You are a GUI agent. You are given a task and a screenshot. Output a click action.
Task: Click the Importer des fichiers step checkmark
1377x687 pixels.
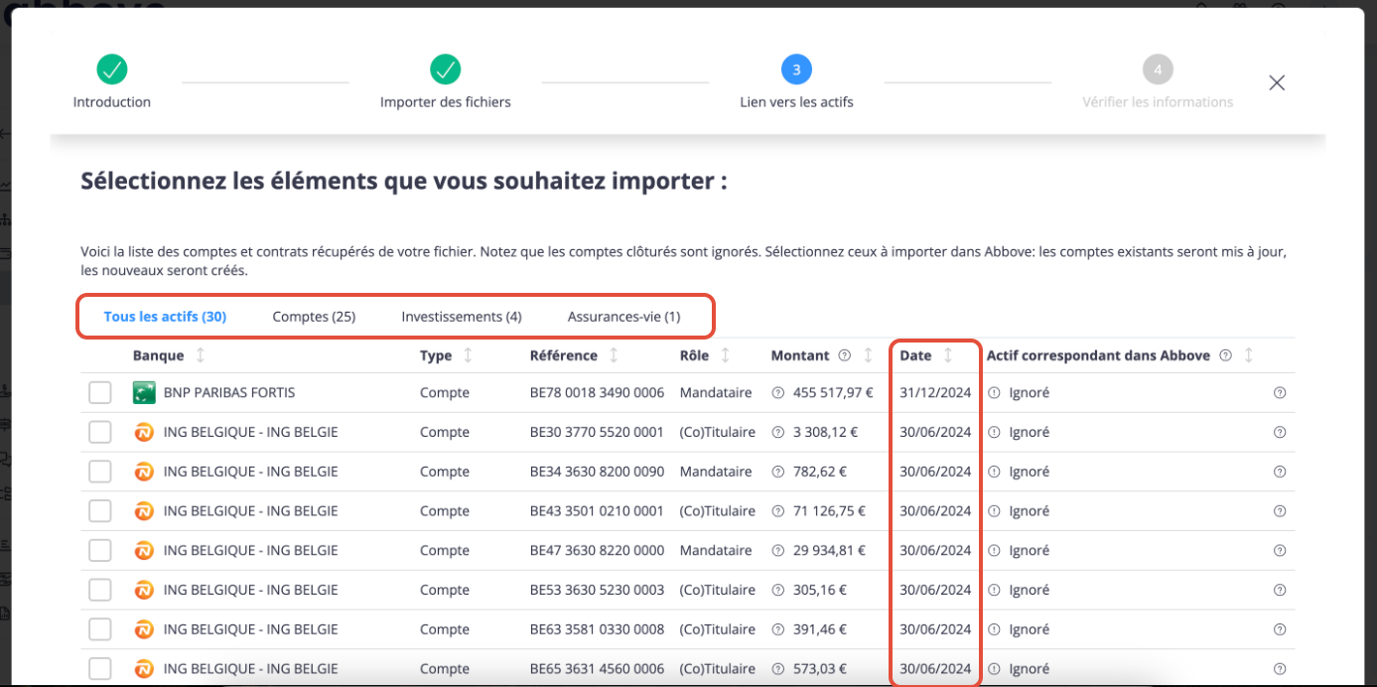click(446, 69)
